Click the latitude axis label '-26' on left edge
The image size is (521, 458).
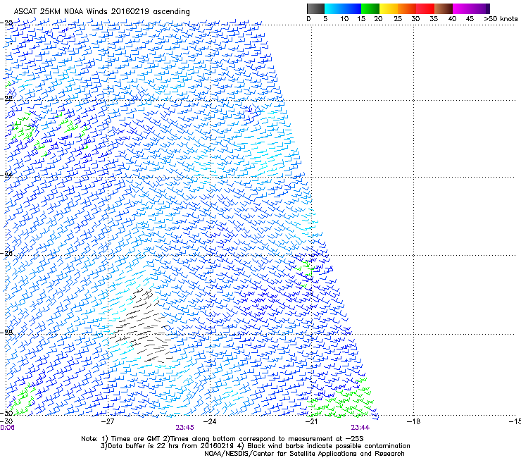6,254
